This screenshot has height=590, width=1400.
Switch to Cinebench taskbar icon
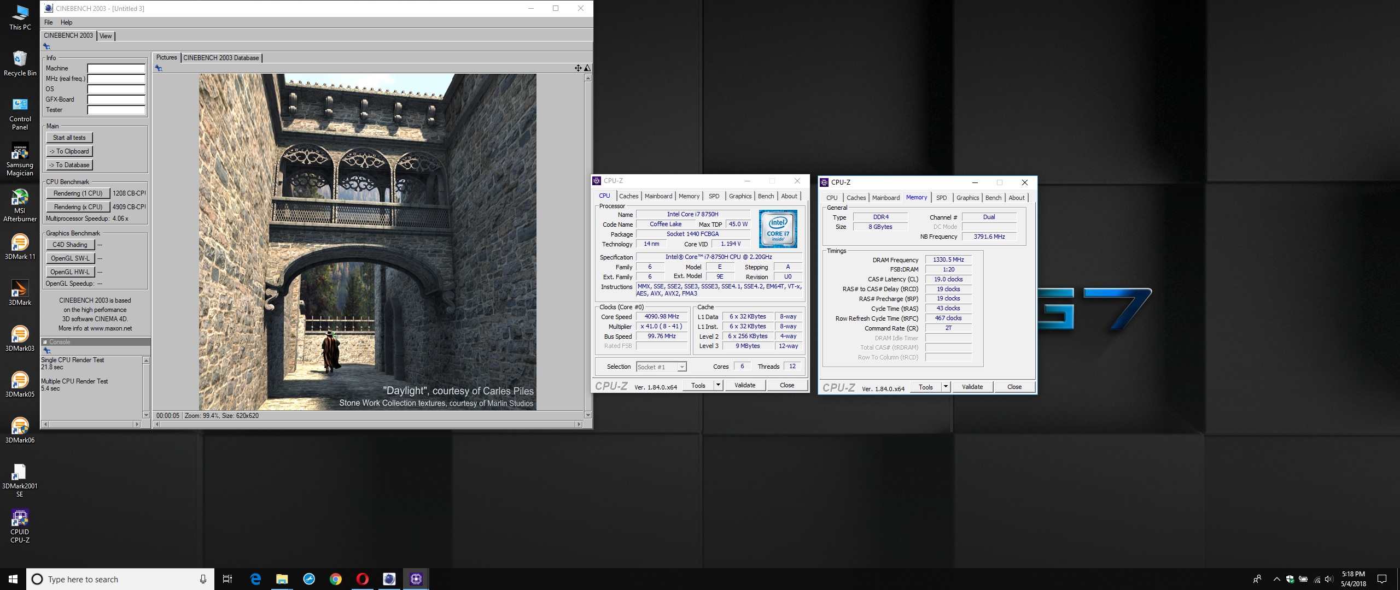pyautogui.click(x=389, y=579)
